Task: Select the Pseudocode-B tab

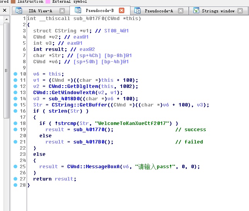Action: (x=100, y=10)
